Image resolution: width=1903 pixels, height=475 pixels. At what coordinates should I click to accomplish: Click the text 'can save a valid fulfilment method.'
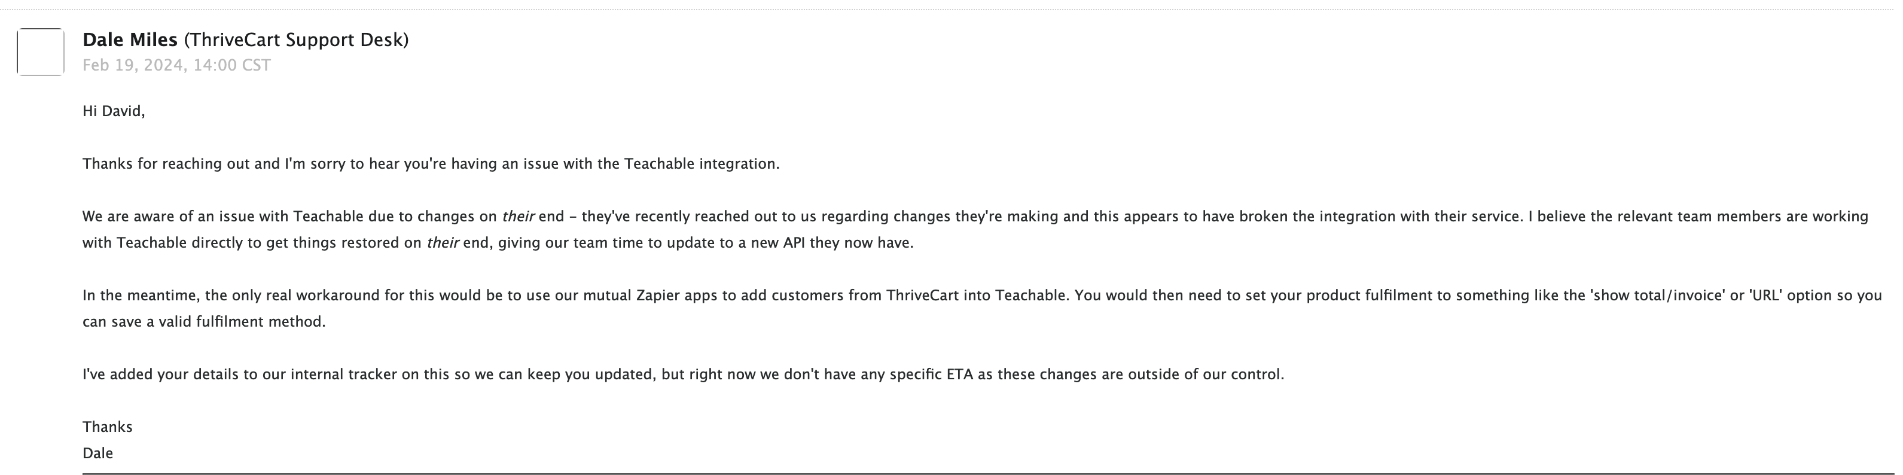click(x=204, y=321)
